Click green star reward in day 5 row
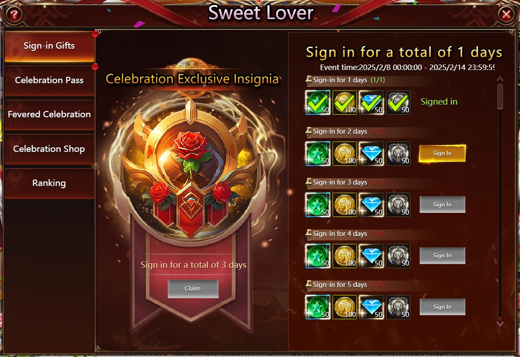The width and height of the screenshot is (520, 357). [318, 307]
